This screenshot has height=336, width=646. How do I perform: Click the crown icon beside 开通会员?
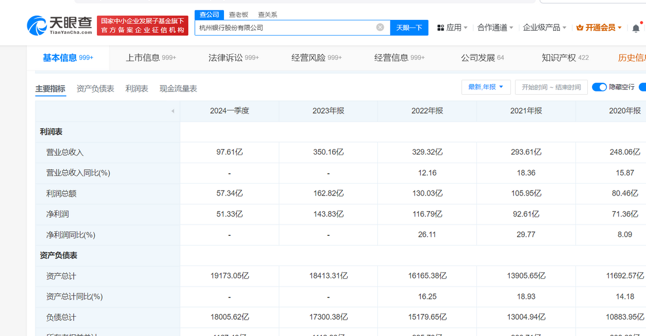coord(580,27)
